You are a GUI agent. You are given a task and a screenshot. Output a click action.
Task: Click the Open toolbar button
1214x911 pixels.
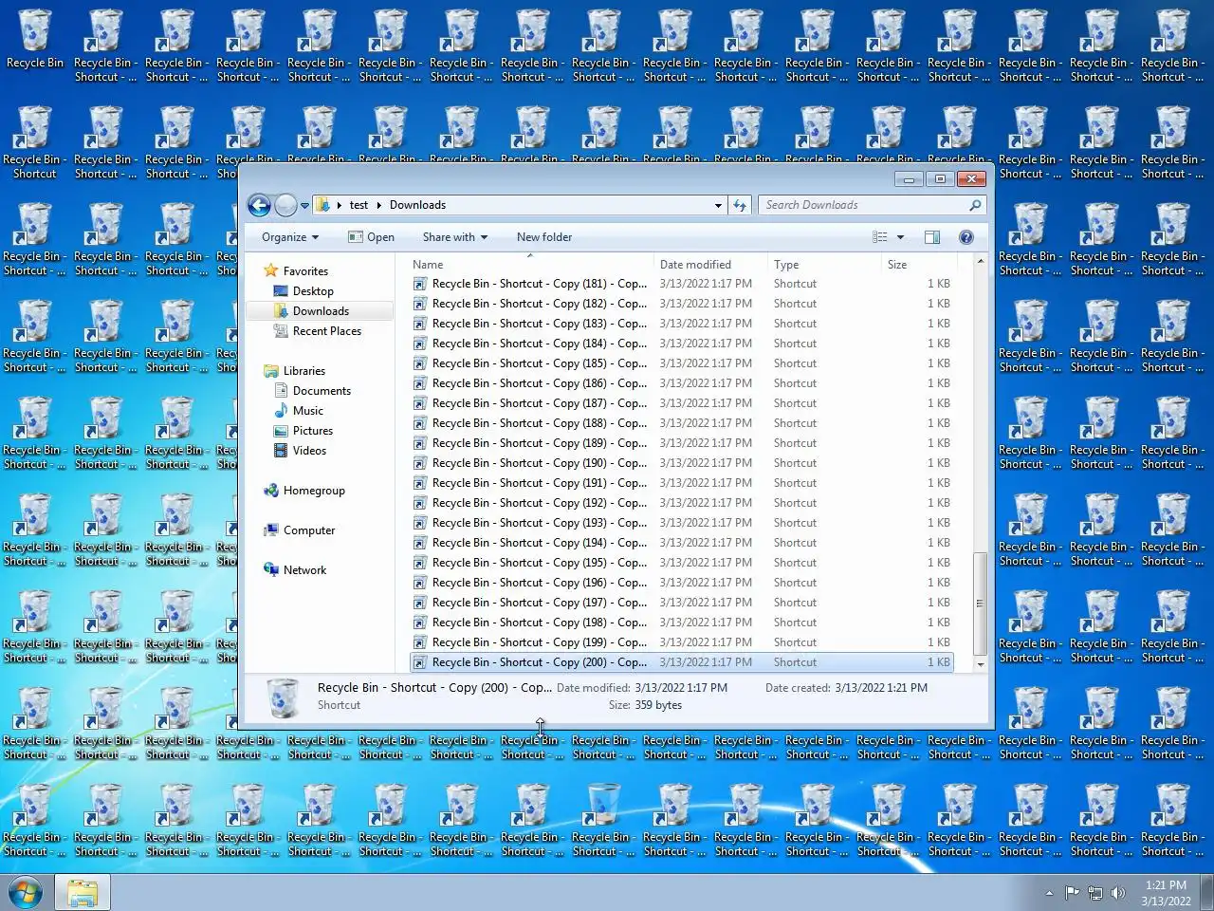click(372, 237)
